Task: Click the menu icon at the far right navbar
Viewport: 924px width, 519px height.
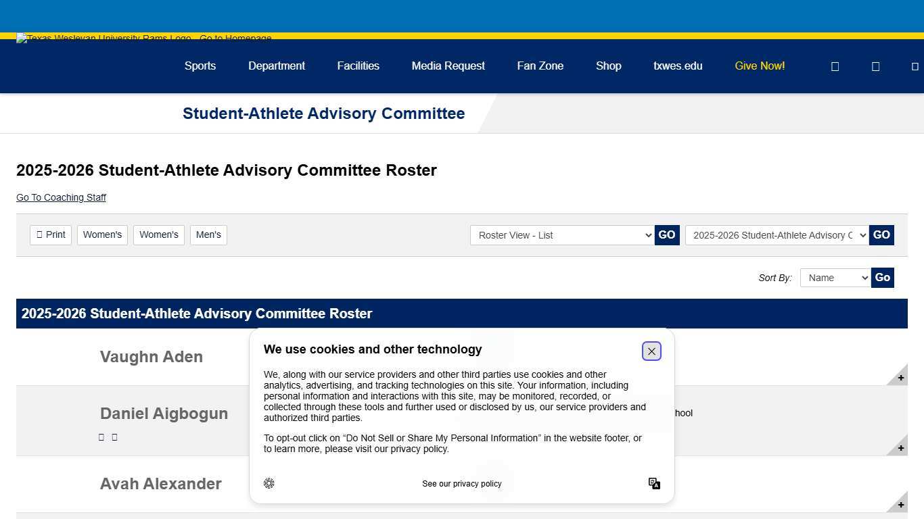Action: click(x=915, y=66)
